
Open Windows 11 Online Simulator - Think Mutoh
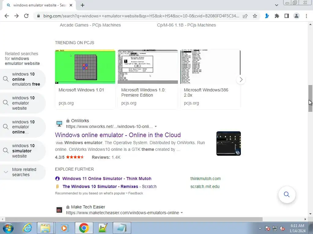click(107, 179)
